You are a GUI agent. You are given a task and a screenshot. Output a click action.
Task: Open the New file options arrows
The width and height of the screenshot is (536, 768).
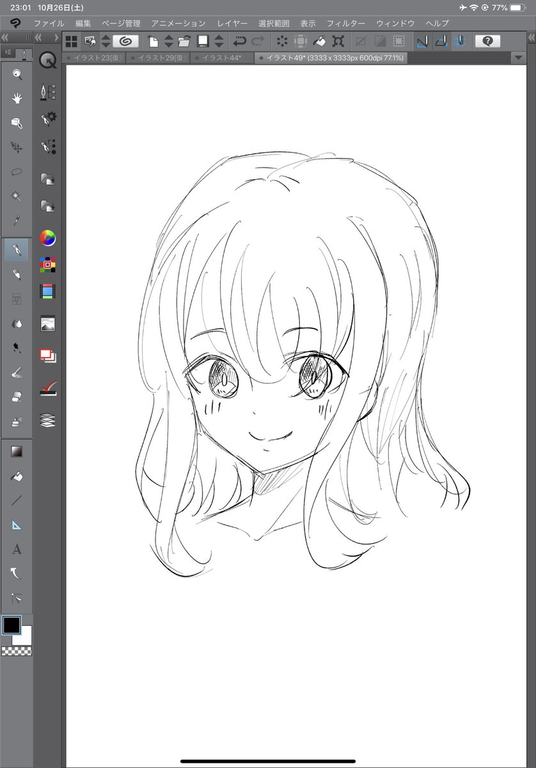pos(168,41)
